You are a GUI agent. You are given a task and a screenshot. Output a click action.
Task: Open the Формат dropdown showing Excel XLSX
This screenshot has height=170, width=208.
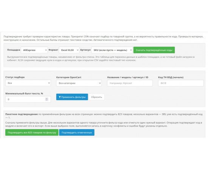point(69,50)
